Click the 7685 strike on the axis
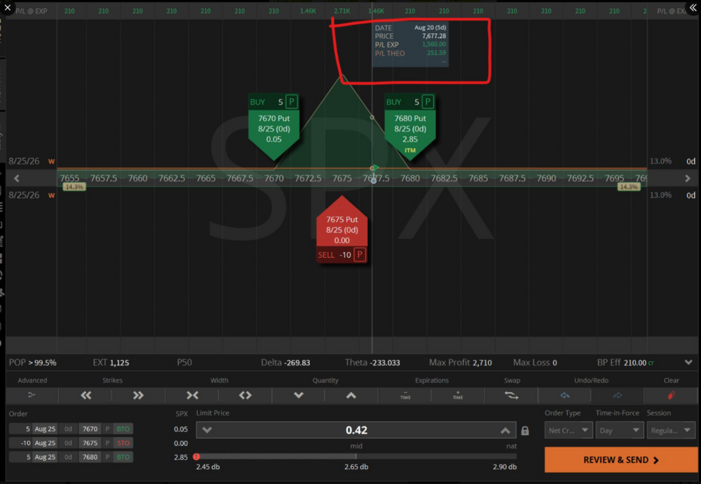Image resolution: width=701 pixels, height=484 pixels. click(x=478, y=178)
